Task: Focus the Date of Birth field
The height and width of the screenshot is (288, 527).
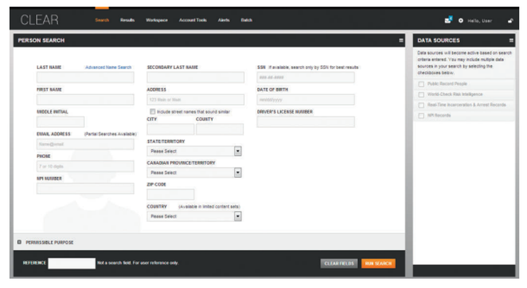Action: [x=306, y=100]
